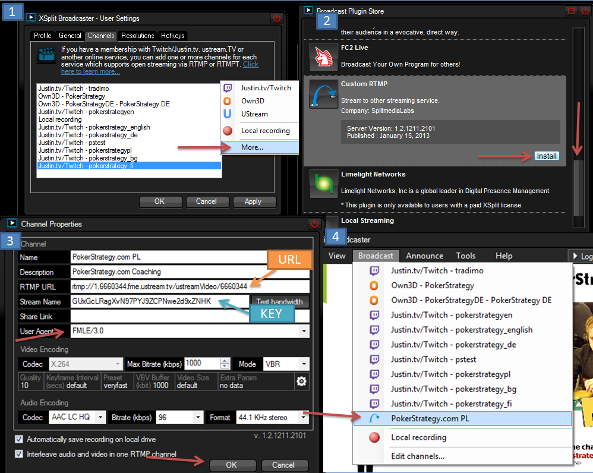Toggle Interleave audio and video in one RTMP channel
The width and height of the screenshot is (593, 473).
(x=18, y=454)
